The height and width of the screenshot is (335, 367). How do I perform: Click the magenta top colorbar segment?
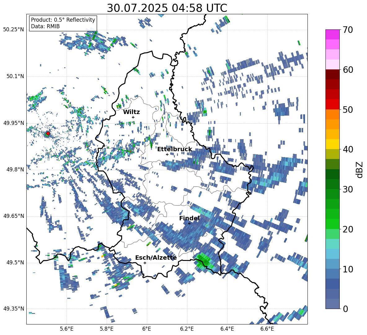(x=332, y=35)
